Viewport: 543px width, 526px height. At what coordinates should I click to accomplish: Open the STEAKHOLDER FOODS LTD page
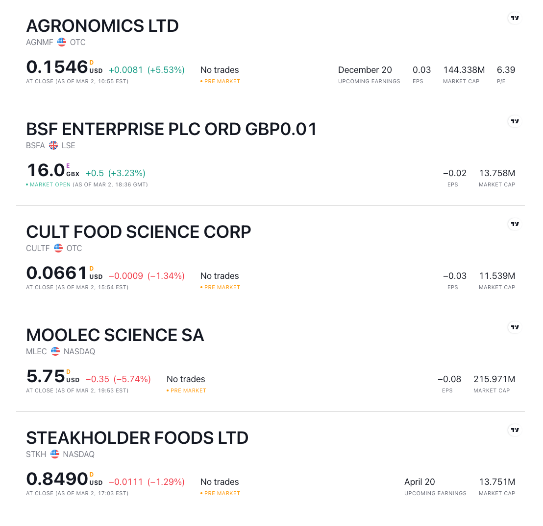click(x=137, y=437)
